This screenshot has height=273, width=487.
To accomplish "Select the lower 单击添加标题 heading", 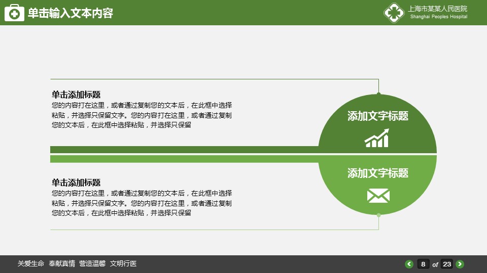I will click(x=76, y=183).
